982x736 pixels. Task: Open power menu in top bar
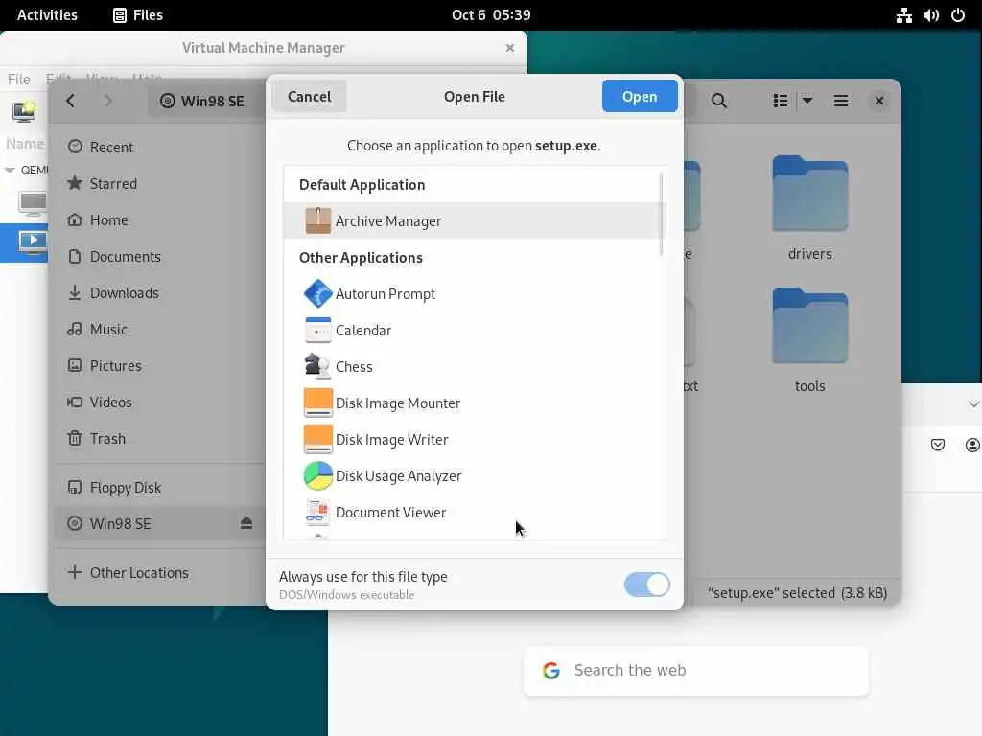[958, 15]
